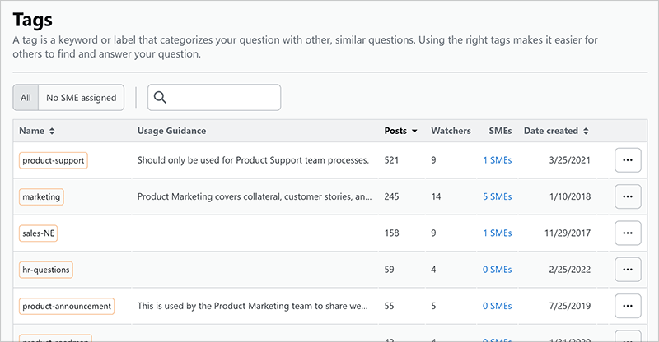Sort the table by Name column
Viewport: 659px width, 342px height.
[37, 131]
